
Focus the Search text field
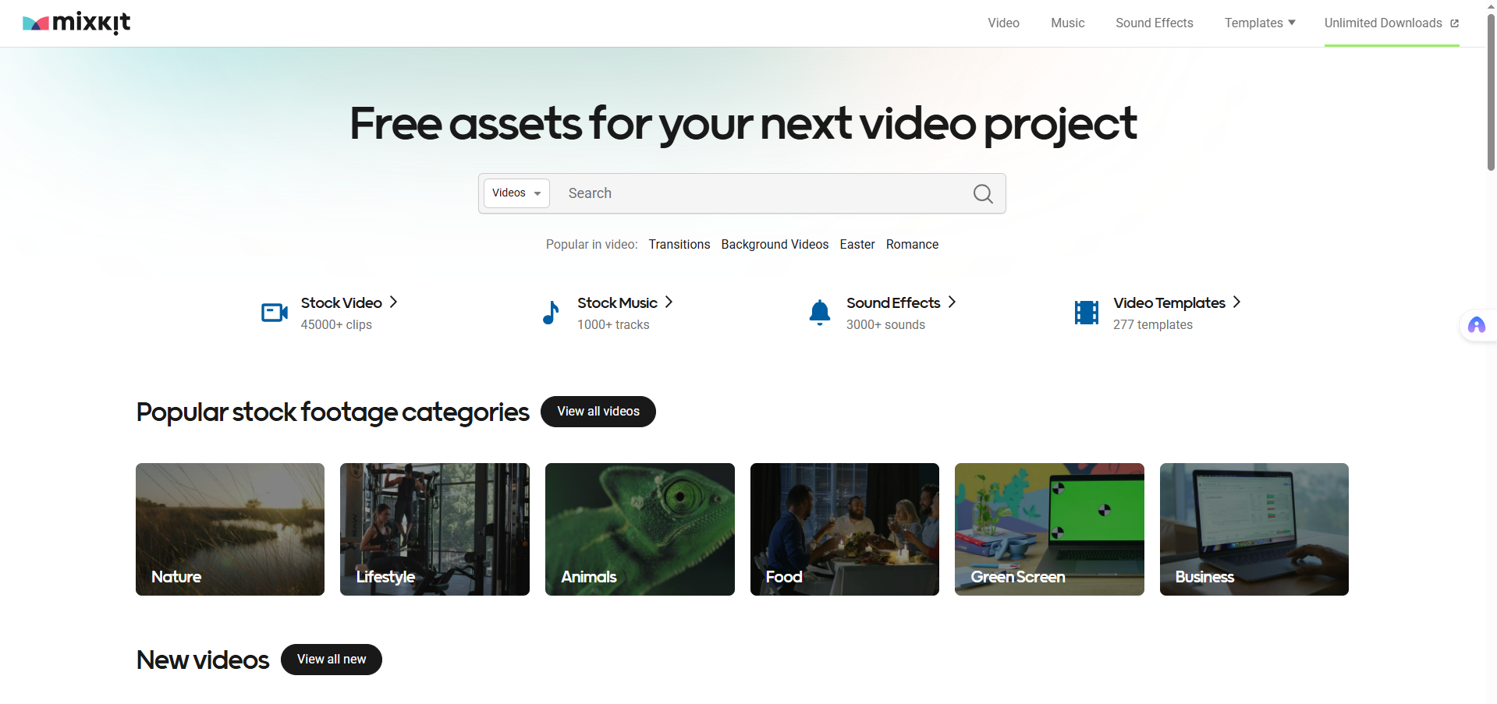coord(757,193)
